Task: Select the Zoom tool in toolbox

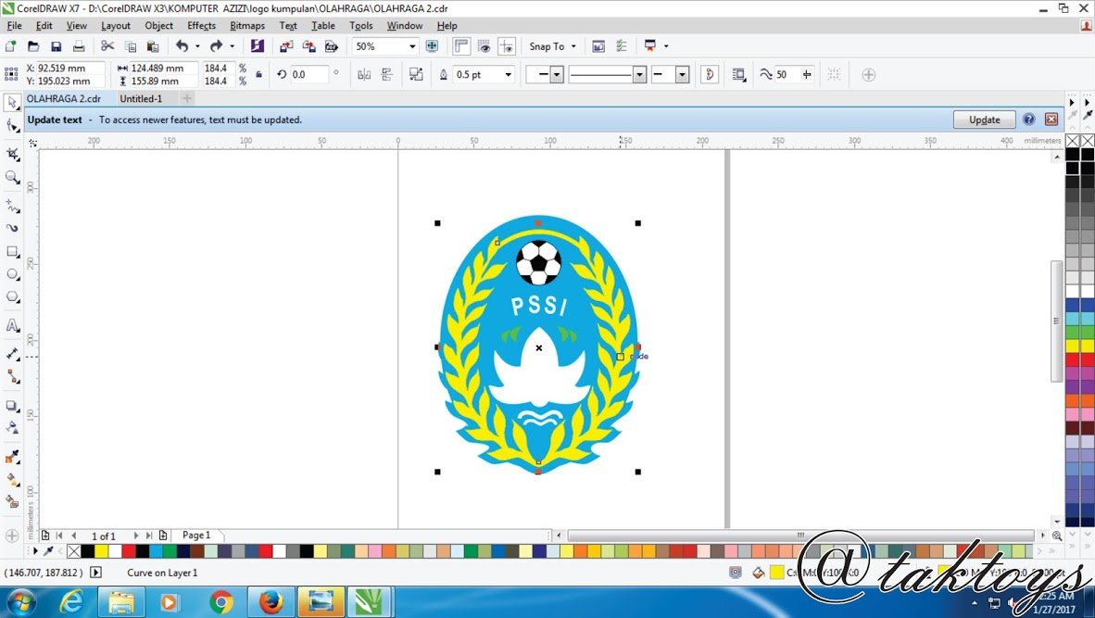Action: (12, 178)
